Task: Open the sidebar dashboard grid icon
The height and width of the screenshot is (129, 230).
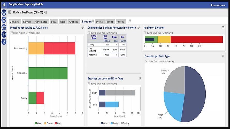Action: click(4, 35)
